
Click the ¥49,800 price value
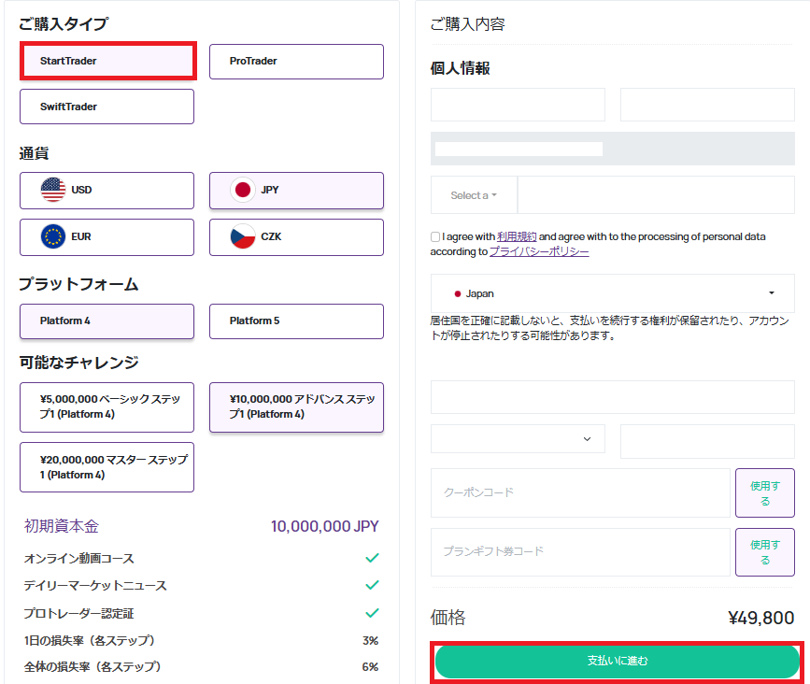click(x=760, y=618)
